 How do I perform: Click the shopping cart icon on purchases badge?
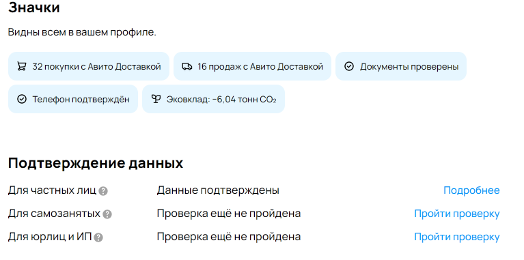click(x=21, y=66)
